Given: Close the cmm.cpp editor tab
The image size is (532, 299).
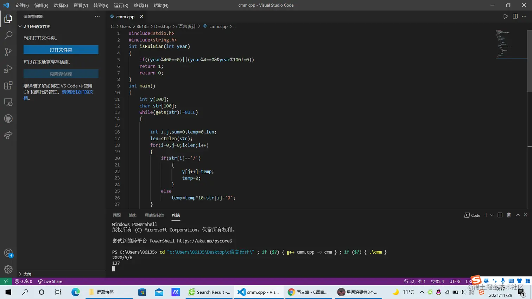Looking at the screenshot, I should (141, 17).
